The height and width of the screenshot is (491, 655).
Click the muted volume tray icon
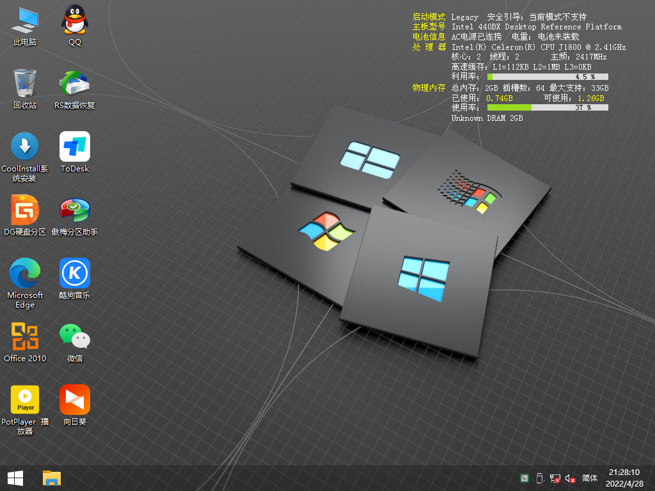(x=570, y=478)
